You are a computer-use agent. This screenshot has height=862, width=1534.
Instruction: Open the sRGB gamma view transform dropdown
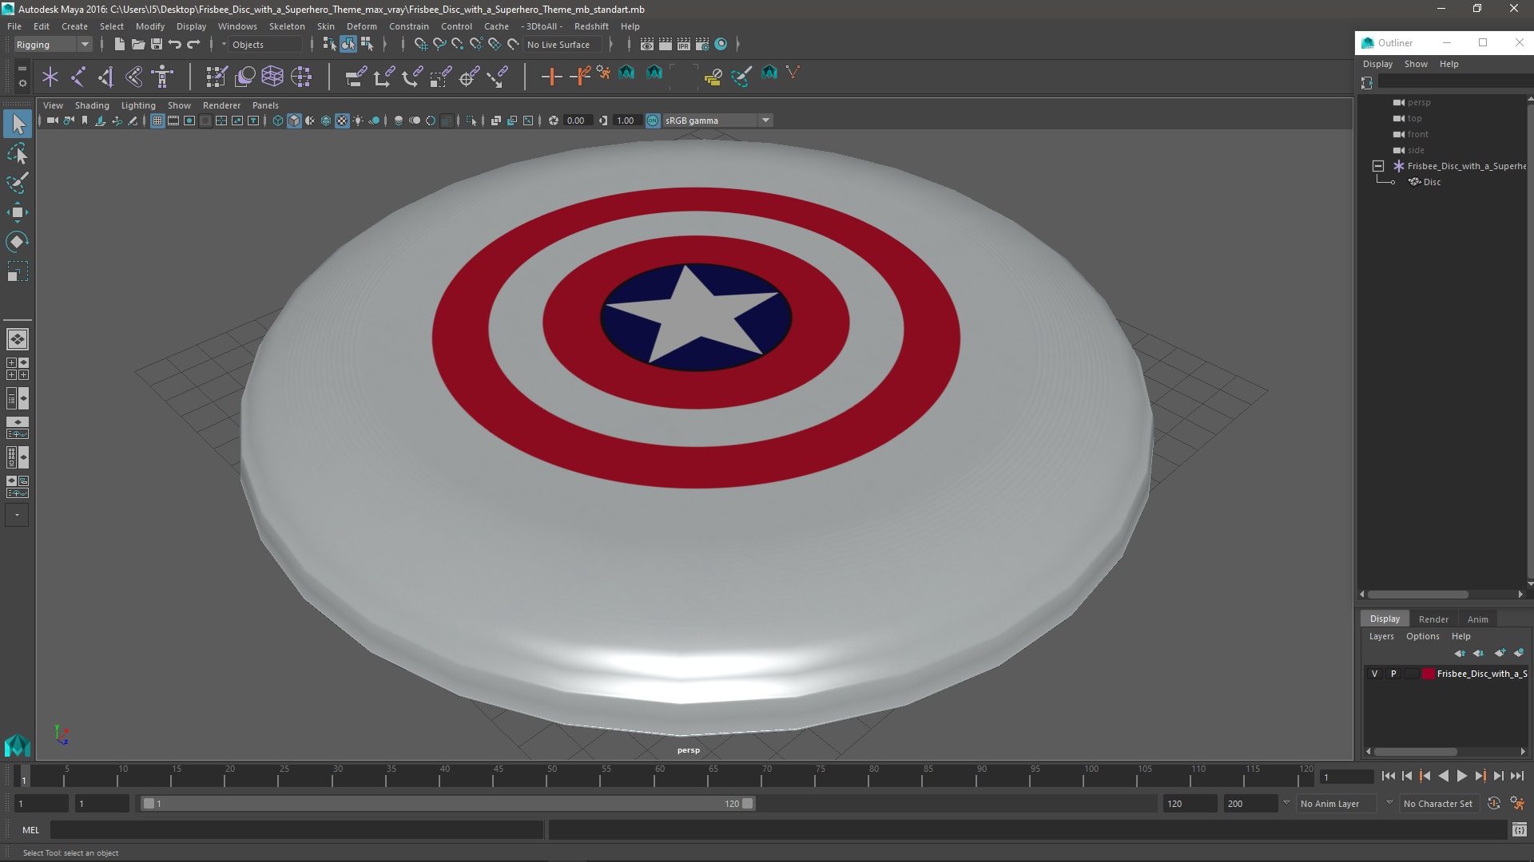717,121
